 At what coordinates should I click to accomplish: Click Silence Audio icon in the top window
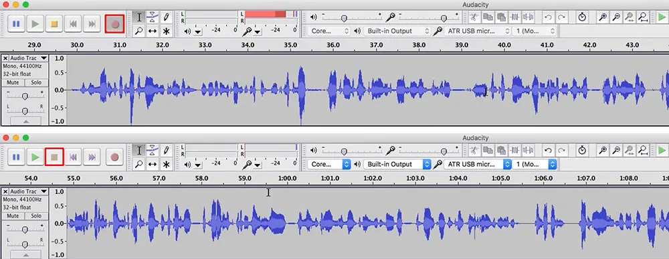click(529, 17)
